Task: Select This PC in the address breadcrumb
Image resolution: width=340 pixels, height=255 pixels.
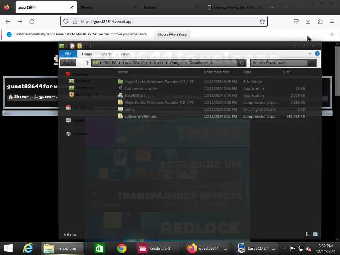Action: point(110,63)
